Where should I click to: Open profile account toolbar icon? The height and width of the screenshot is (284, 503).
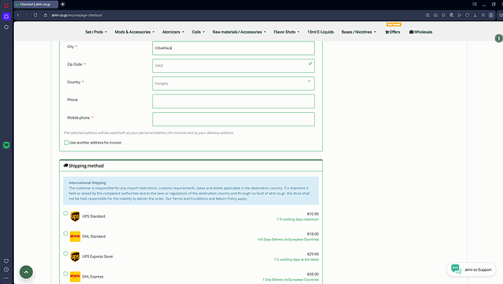(x=491, y=15)
